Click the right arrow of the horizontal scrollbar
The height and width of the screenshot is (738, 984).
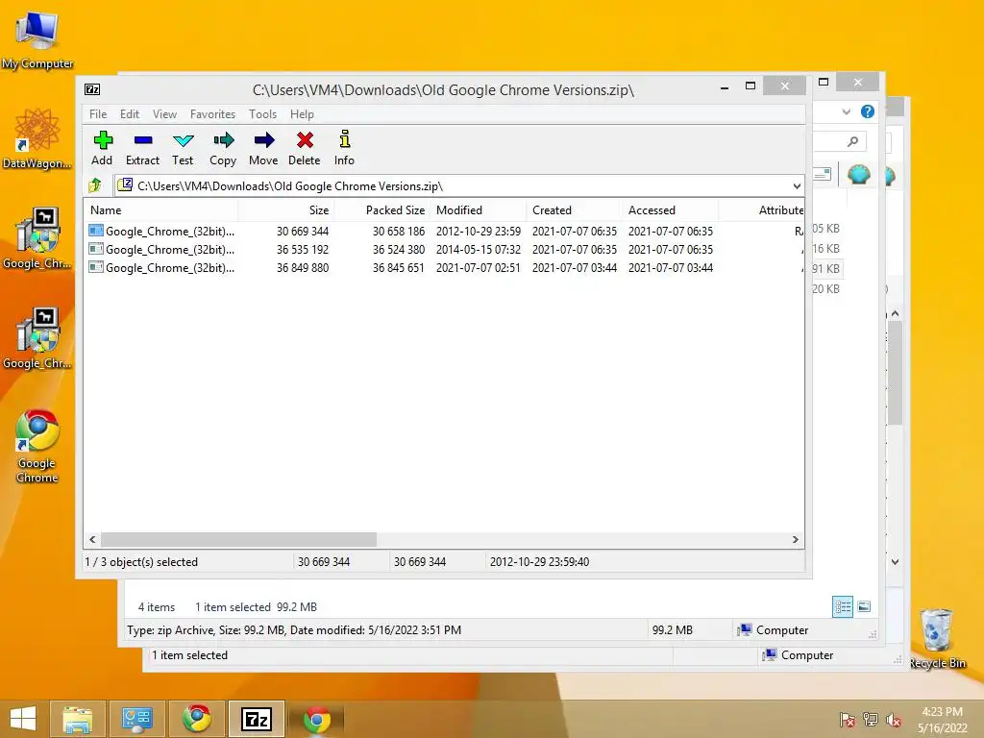pyautogui.click(x=795, y=540)
